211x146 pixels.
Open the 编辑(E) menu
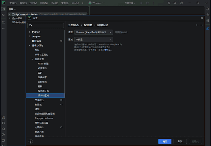pyautogui.click(x=23, y=3)
